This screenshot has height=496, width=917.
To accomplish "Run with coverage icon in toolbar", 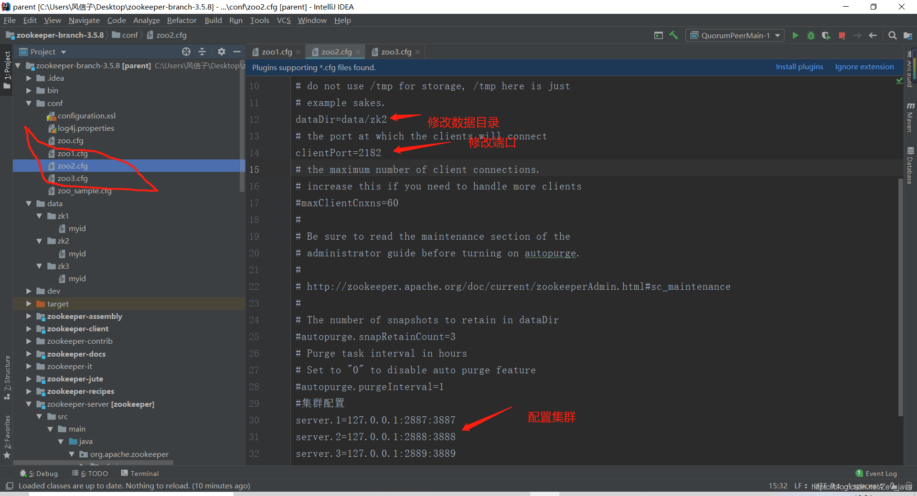I will click(826, 35).
